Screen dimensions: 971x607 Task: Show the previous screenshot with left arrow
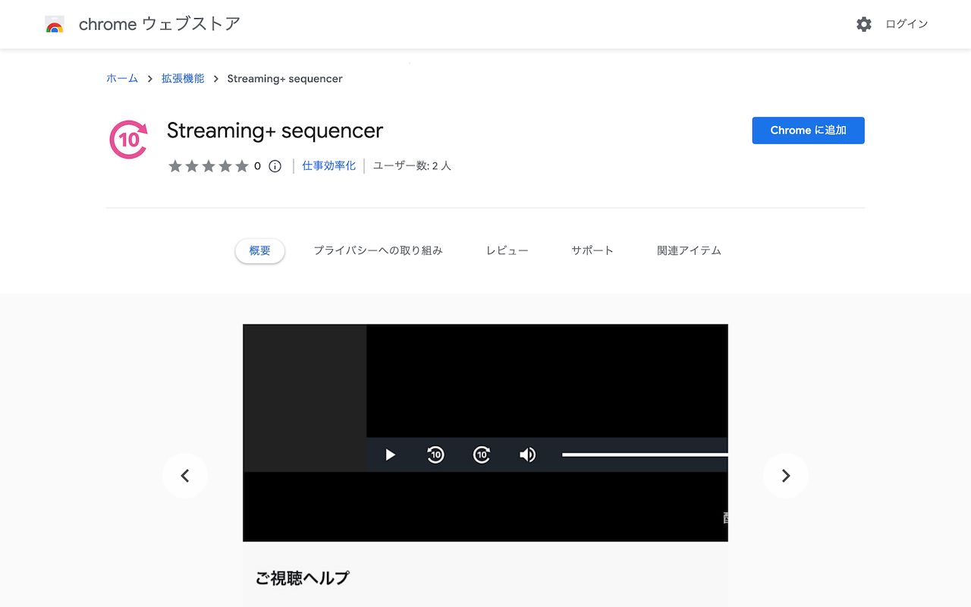(x=184, y=476)
